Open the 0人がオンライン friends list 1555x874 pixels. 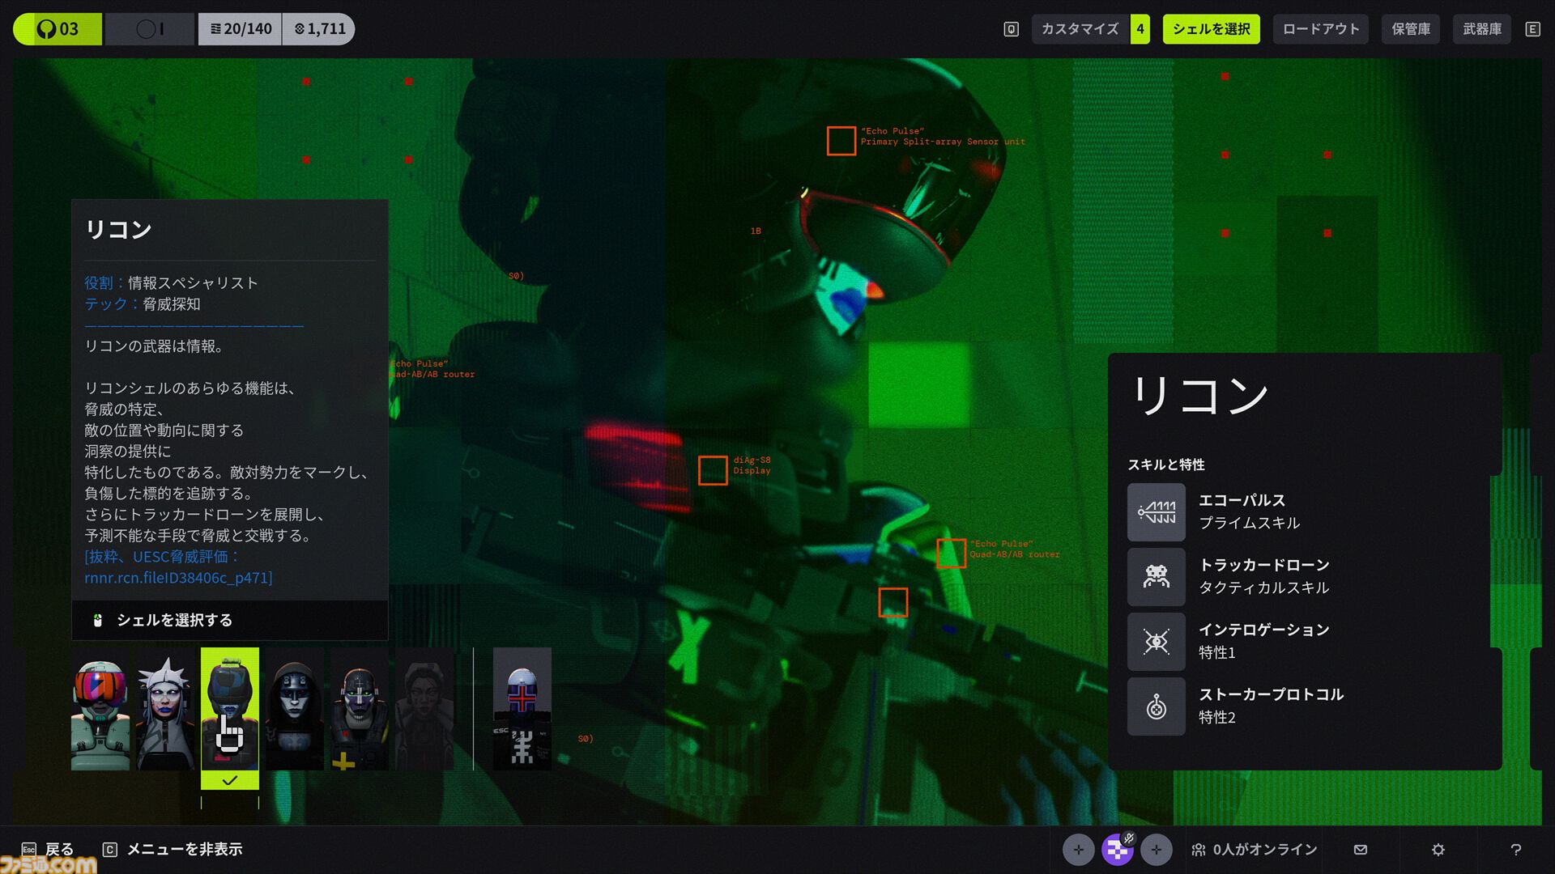(x=1254, y=850)
